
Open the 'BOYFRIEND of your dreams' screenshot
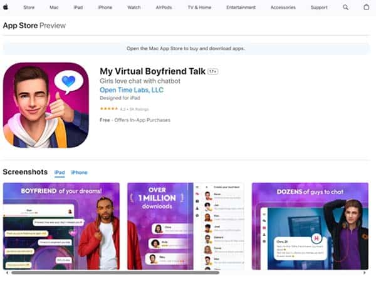point(61,226)
